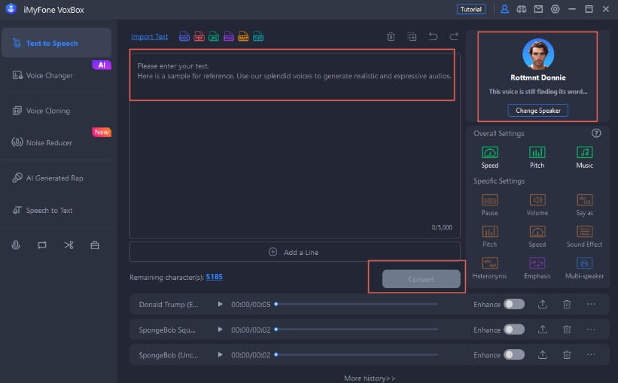The height and width of the screenshot is (383, 618).
Task: Open overall Speed setting
Action: click(490, 157)
